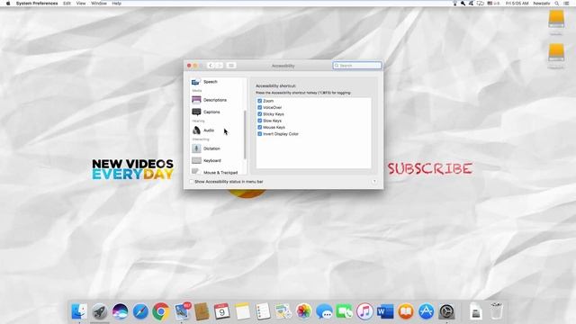Minimize the Accessibility window with the yellow button
Screen dimensions: 576x324
click(x=195, y=66)
